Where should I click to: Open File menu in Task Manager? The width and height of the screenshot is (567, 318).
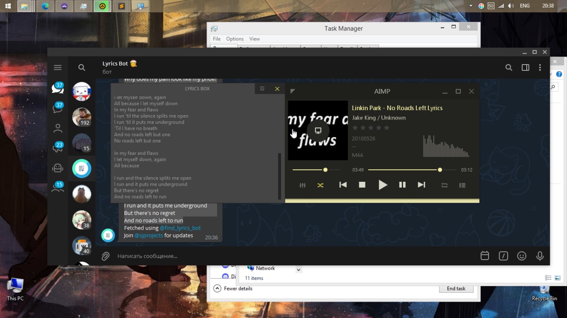(217, 39)
